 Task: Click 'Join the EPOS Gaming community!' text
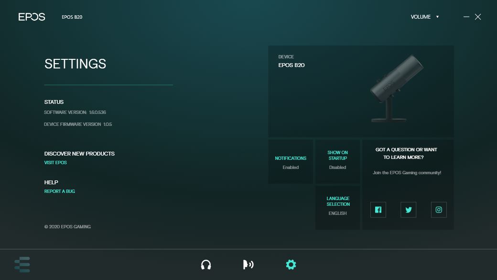pyautogui.click(x=407, y=173)
